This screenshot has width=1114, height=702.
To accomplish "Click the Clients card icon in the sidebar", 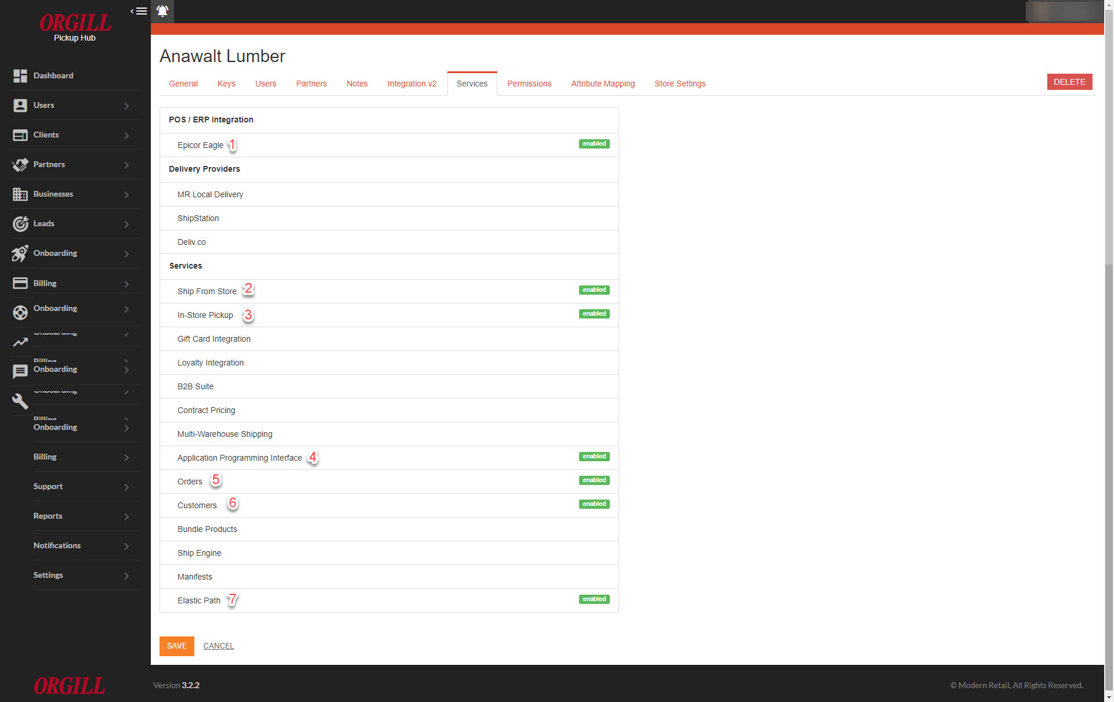I will coord(20,135).
